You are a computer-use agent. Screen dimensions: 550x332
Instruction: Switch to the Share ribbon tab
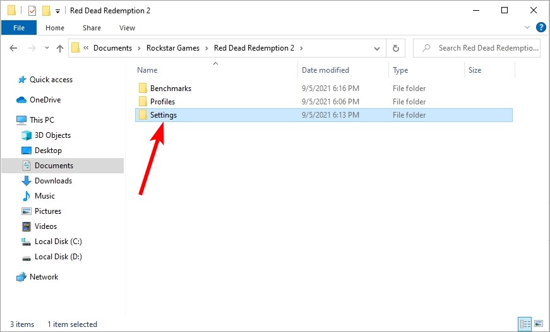(92, 28)
